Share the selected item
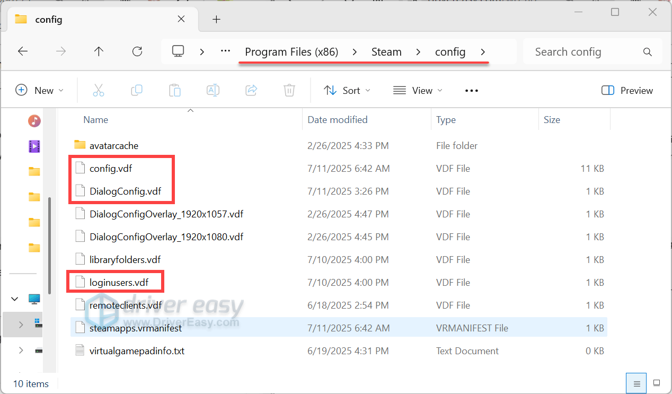This screenshot has height=394, width=672. (x=251, y=90)
